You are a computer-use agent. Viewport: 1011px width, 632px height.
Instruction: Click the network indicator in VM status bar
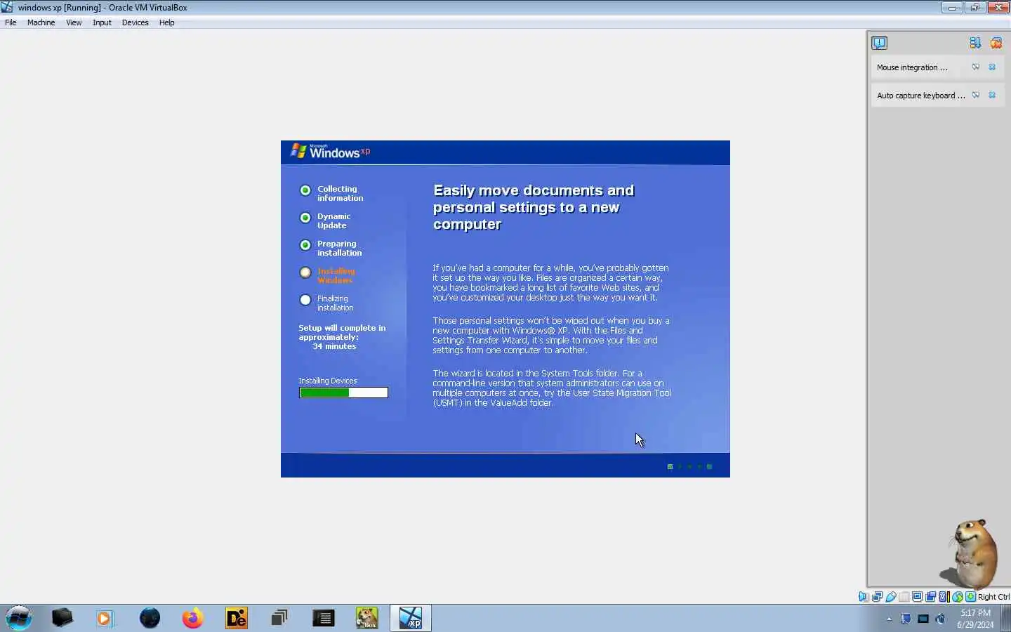[877, 597]
